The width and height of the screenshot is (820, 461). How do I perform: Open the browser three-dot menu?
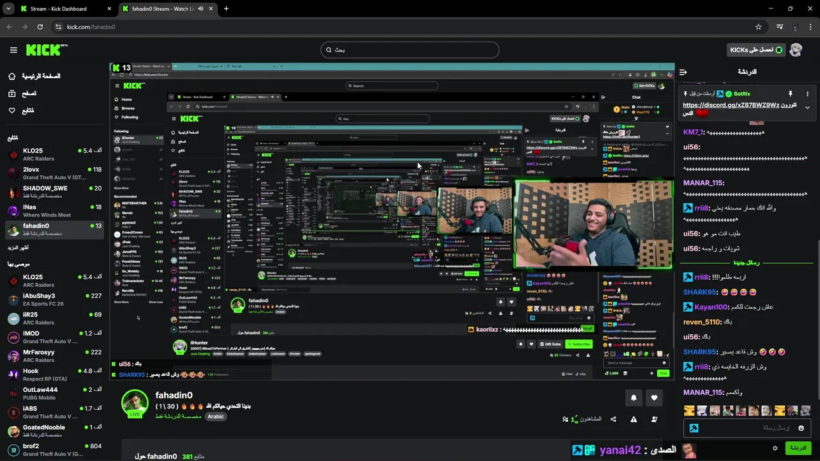(811, 27)
